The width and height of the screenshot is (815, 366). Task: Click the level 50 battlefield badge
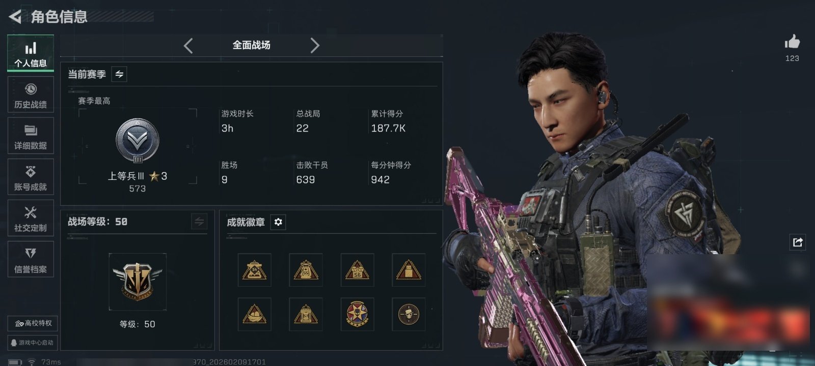138,282
